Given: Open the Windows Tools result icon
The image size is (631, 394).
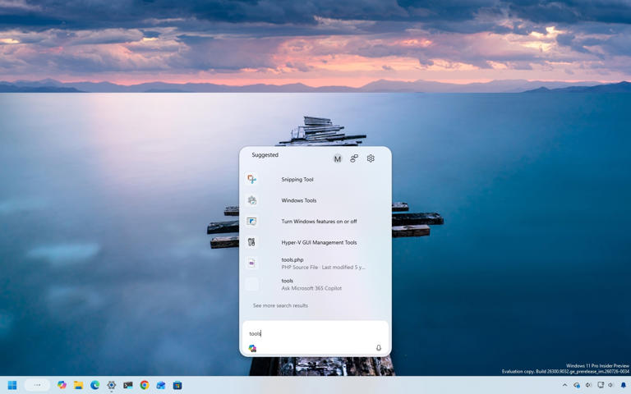Looking at the screenshot, I should (252, 200).
